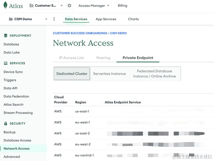Click the Region column header
The image size is (214, 161).
tap(81, 102)
